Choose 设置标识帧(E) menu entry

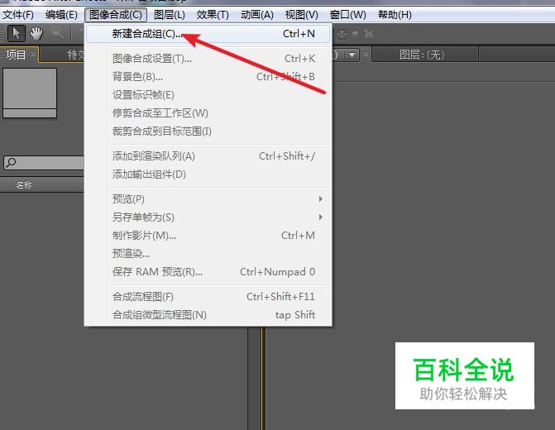pos(208,95)
